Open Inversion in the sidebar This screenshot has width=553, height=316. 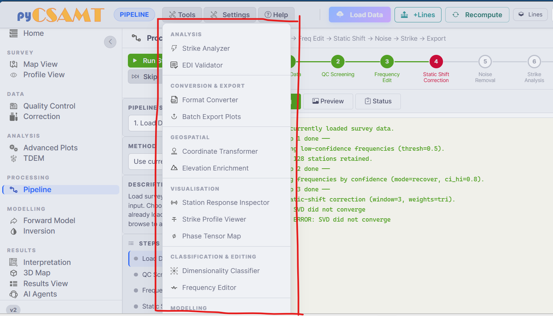39,231
